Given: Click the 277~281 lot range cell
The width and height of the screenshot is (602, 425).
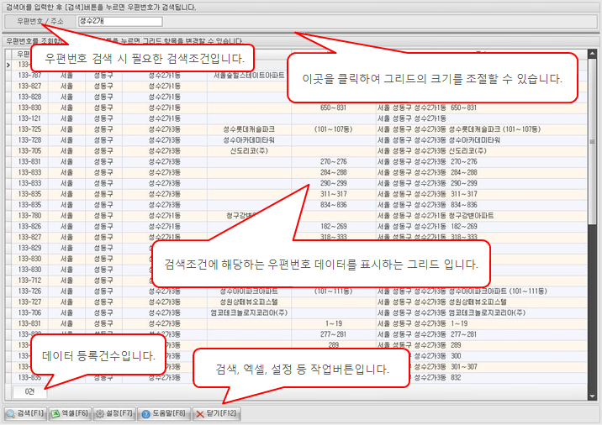Looking at the screenshot, I should (x=333, y=334).
